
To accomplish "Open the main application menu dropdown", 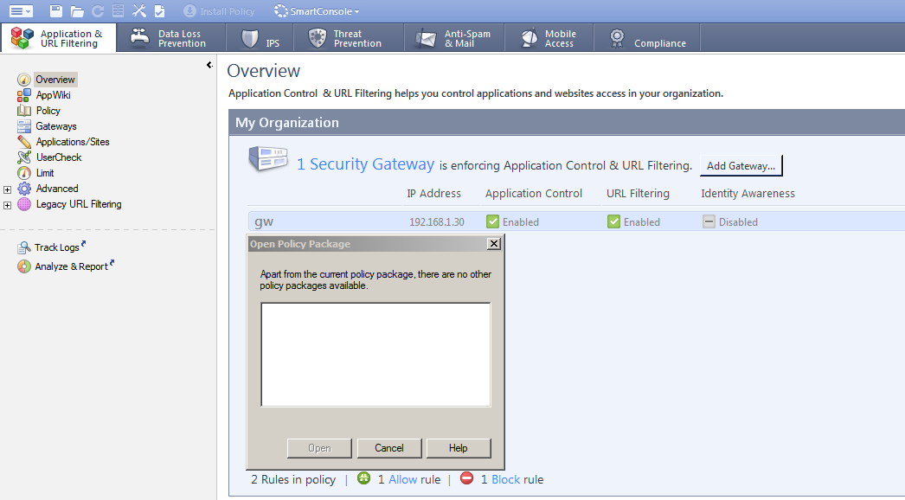I will tap(21, 11).
